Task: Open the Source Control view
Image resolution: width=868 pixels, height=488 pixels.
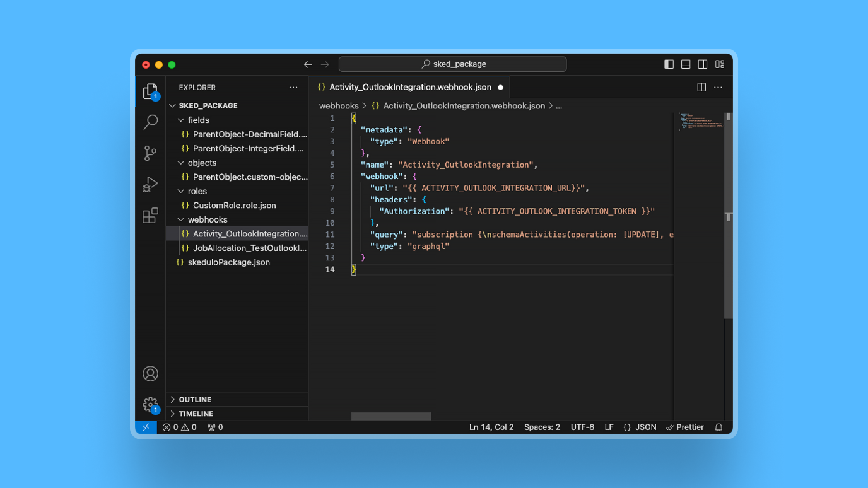Action: [150, 153]
